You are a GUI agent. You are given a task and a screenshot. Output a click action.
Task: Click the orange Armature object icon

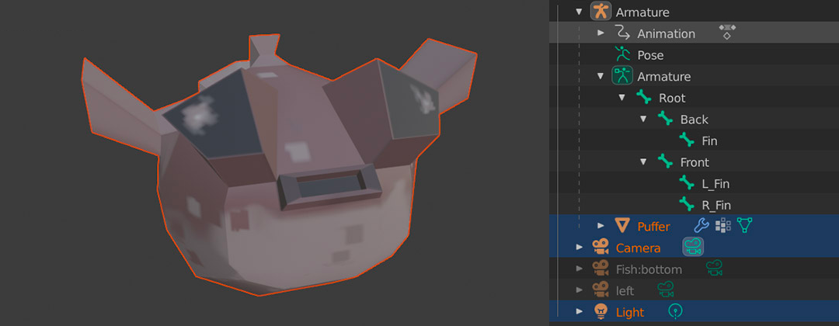601,12
